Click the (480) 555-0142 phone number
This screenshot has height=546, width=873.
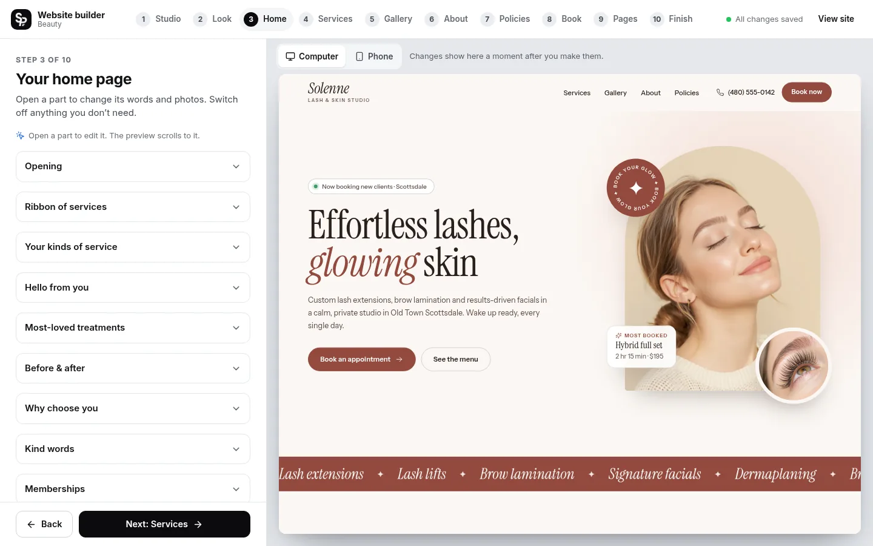coord(751,92)
